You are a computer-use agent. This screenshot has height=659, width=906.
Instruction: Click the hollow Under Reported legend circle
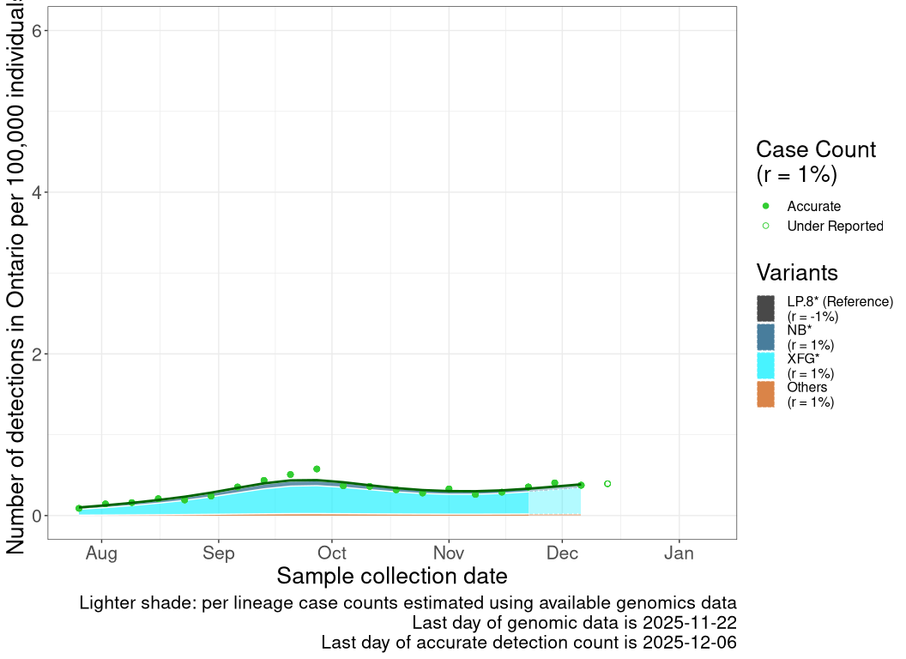765,226
